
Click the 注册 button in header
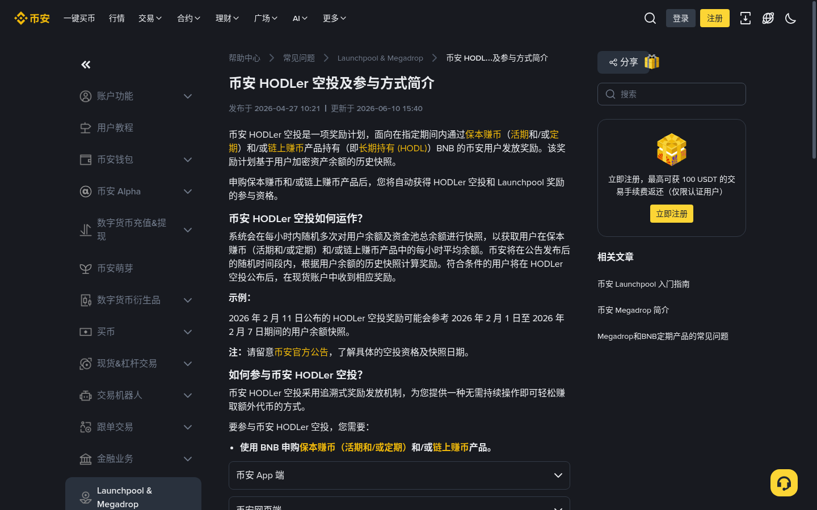click(x=715, y=18)
